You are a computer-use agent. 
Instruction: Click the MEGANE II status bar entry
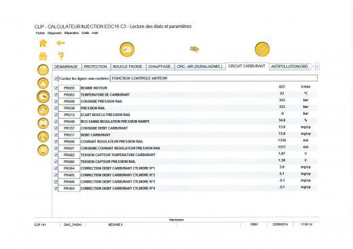click(x=115, y=225)
